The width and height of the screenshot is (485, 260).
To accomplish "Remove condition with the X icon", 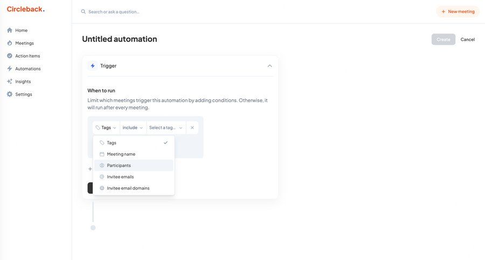I will point(192,128).
